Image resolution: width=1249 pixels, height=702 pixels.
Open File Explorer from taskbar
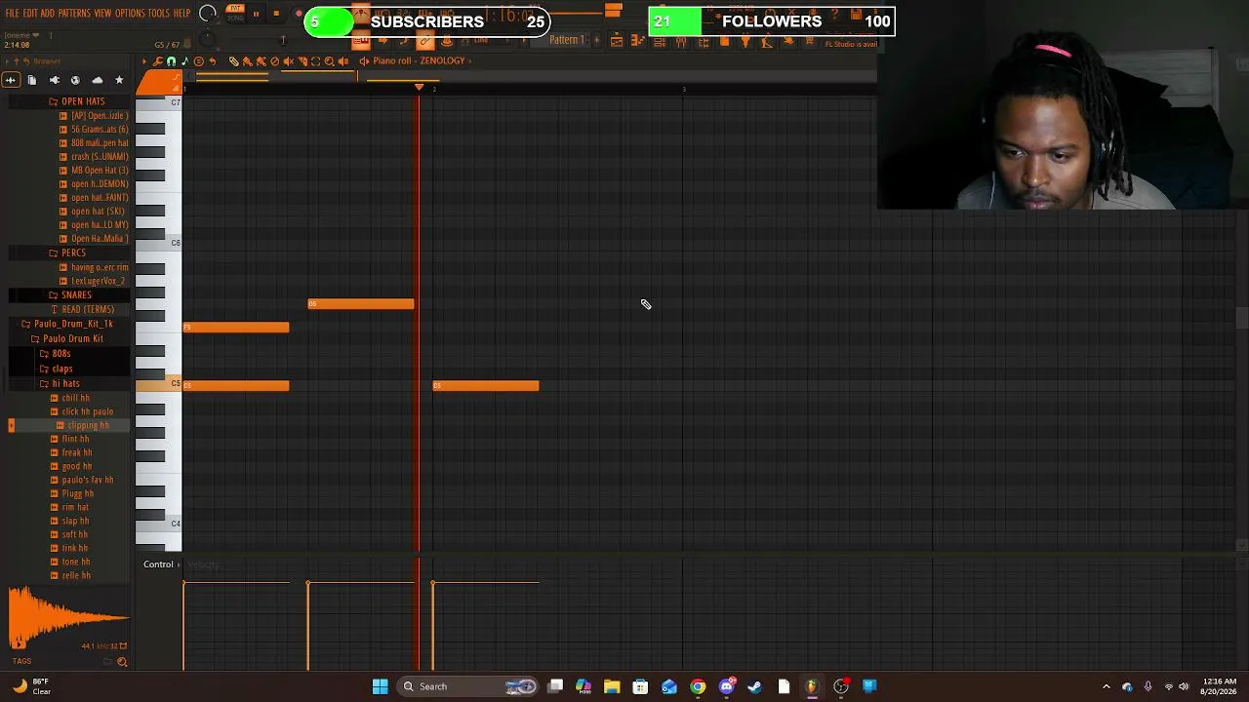(x=612, y=686)
